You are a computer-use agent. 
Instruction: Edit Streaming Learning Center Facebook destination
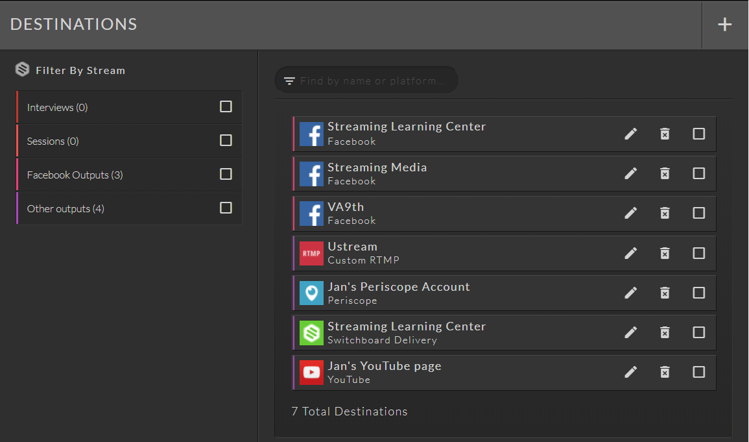point(630,134)
